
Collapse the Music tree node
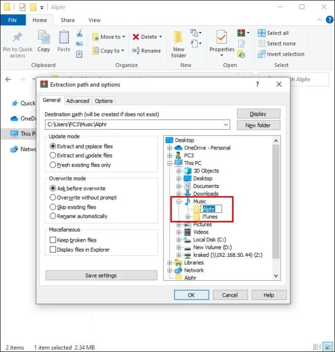(x=179, y=201)
